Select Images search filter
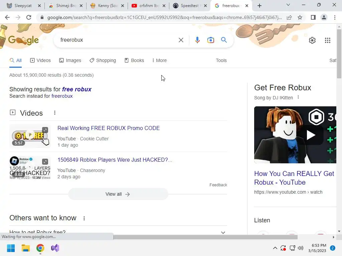 click(x=70, y=61)
